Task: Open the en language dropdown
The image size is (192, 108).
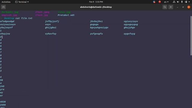Action: (x=166, y=2)
